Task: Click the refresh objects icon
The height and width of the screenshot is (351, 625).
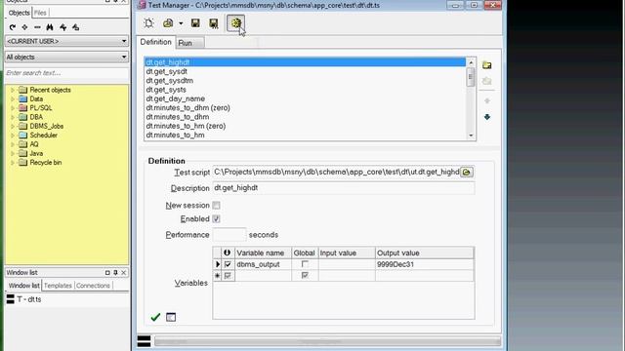Action: point(13,27)
